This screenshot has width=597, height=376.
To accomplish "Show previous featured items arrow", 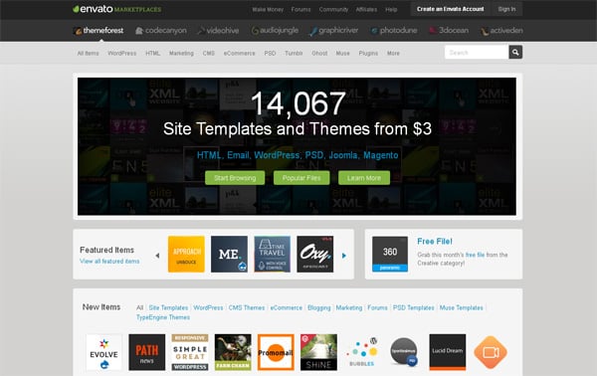I will pos(157,256).
